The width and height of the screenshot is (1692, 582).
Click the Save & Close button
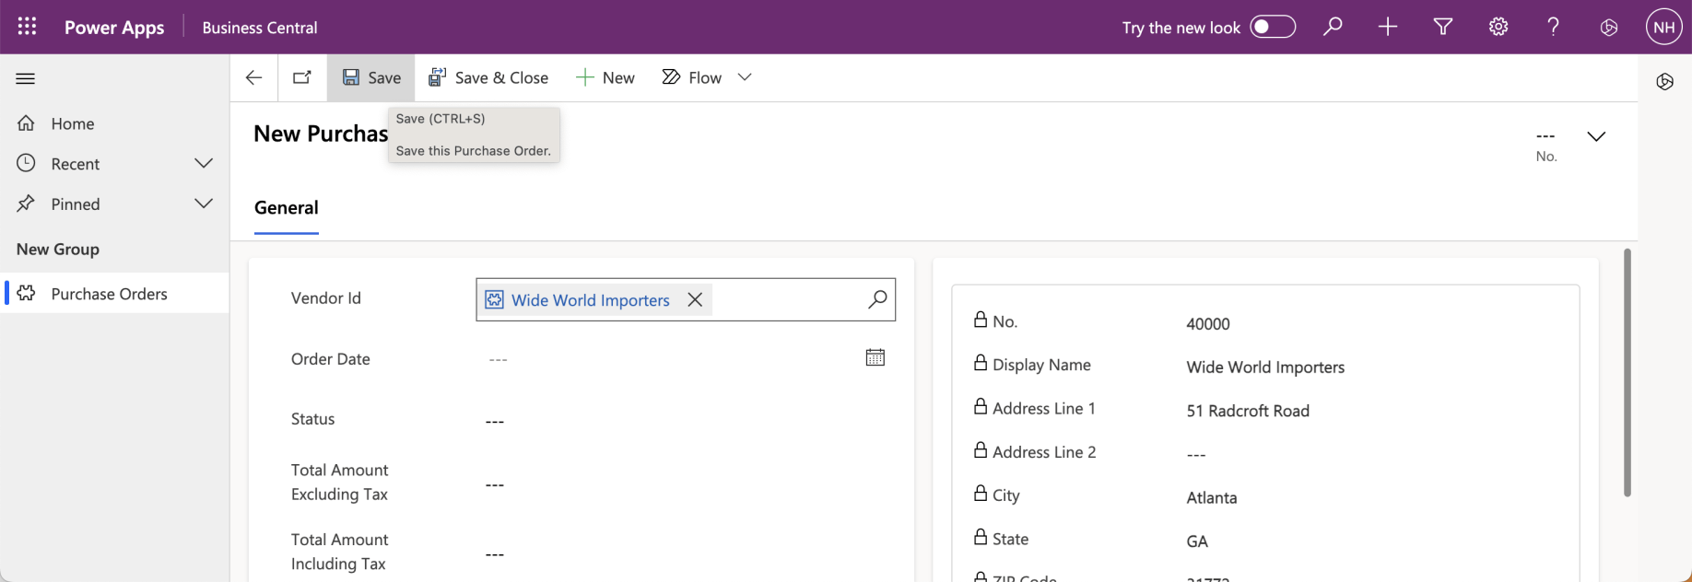tap(488, 77)
